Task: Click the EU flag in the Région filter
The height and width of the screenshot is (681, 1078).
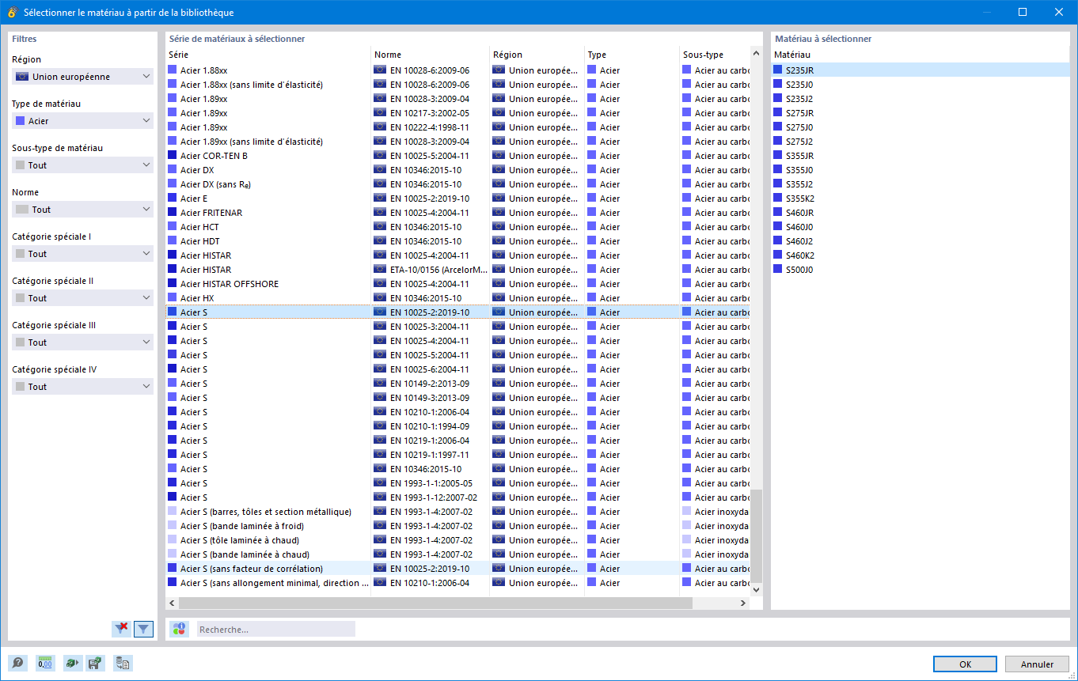Action: [x=22, y=77]
